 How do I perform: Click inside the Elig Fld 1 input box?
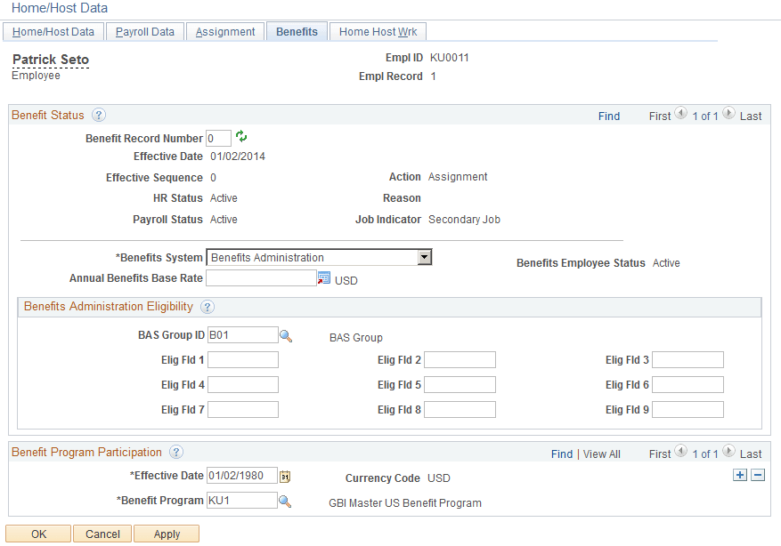242,359
